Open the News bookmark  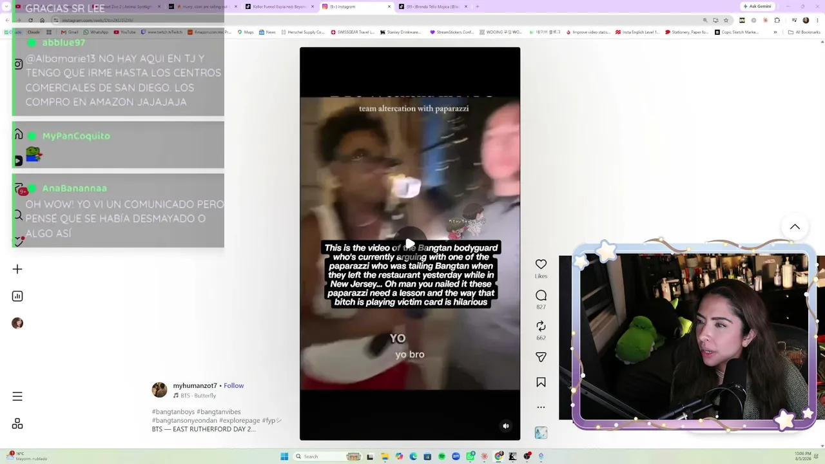pos(267,32)
